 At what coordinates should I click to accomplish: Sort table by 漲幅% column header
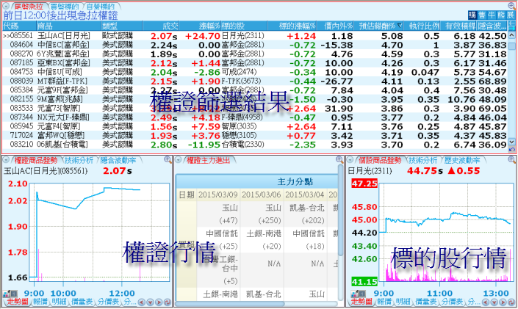pos(198,26)
